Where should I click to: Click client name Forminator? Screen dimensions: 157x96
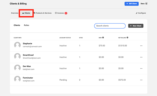pos(28,78)
